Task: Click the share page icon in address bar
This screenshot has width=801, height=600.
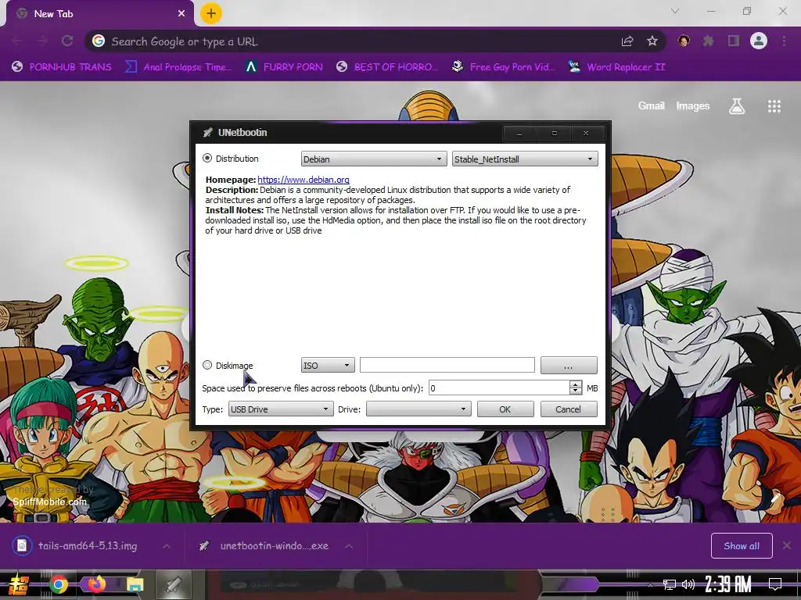Action: (x=627, y=41)
